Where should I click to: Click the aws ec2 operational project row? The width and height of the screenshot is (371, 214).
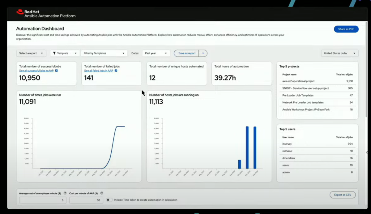pyautogui.click(x=318, y=81)
